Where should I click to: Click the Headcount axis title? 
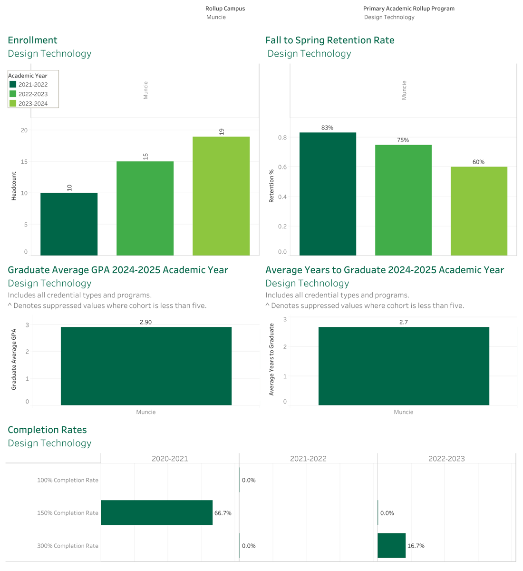pyautogui.click(x=14, y=186)
